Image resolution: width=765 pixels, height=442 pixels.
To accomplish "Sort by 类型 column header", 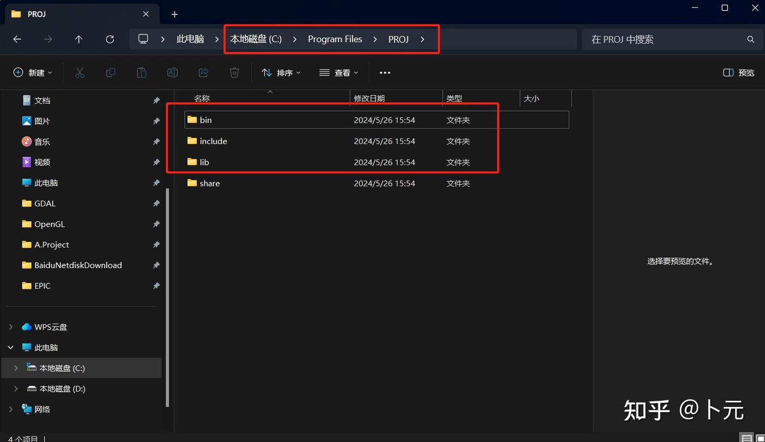I will point(454,99).
